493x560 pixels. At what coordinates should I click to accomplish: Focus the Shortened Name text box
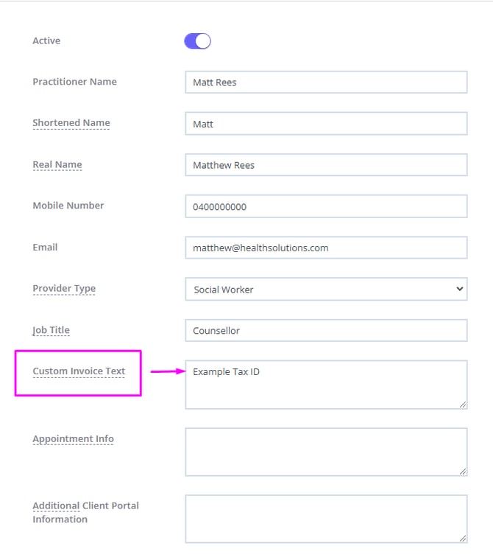(x=326, y=124)
